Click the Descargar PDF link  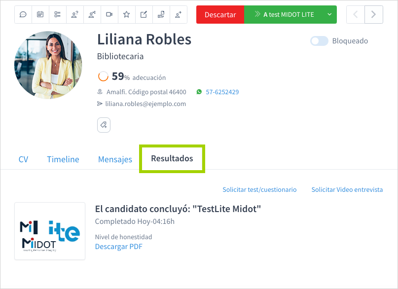point(118,246)
